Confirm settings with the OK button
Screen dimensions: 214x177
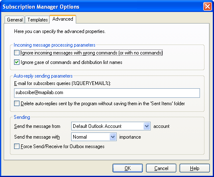[x=127, y=168]
